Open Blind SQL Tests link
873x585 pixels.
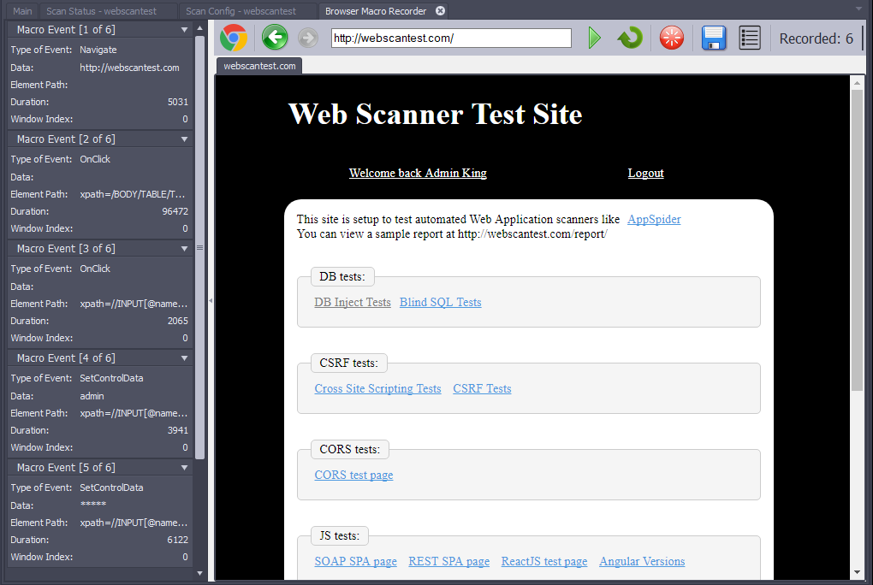[x=441, y=302]
